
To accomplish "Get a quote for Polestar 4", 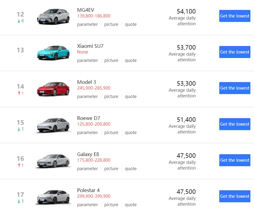I will click(131, 205).
